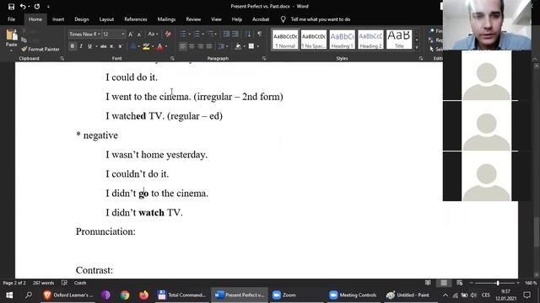Image resolution: width=540 pixels, height=303 pixels.
Task: Open Font dialog launcher
Action: 172,59
